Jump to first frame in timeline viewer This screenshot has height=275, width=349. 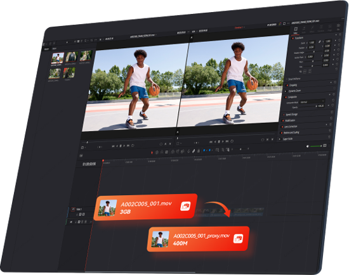(x=211, y=142)
